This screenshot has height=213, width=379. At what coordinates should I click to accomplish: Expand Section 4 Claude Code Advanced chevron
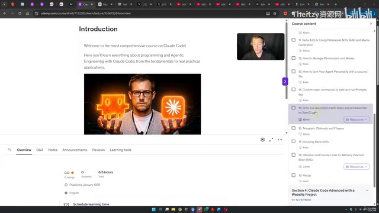(367, 191)
